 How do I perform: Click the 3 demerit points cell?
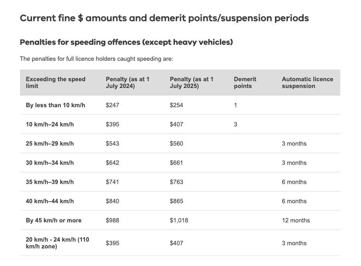pos(236,124)
